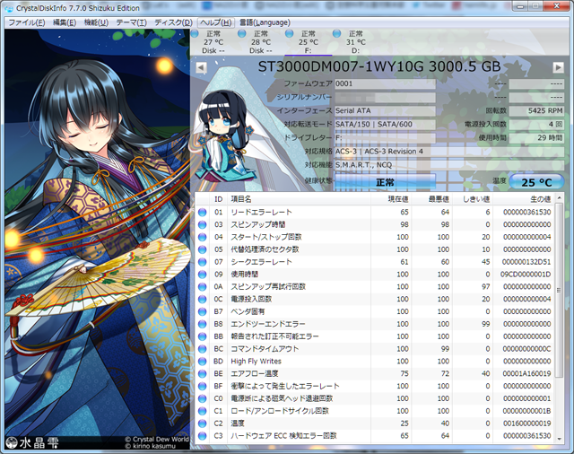
Task: Click the Shizuku chibi character image
Action: (x=223, y=135)
